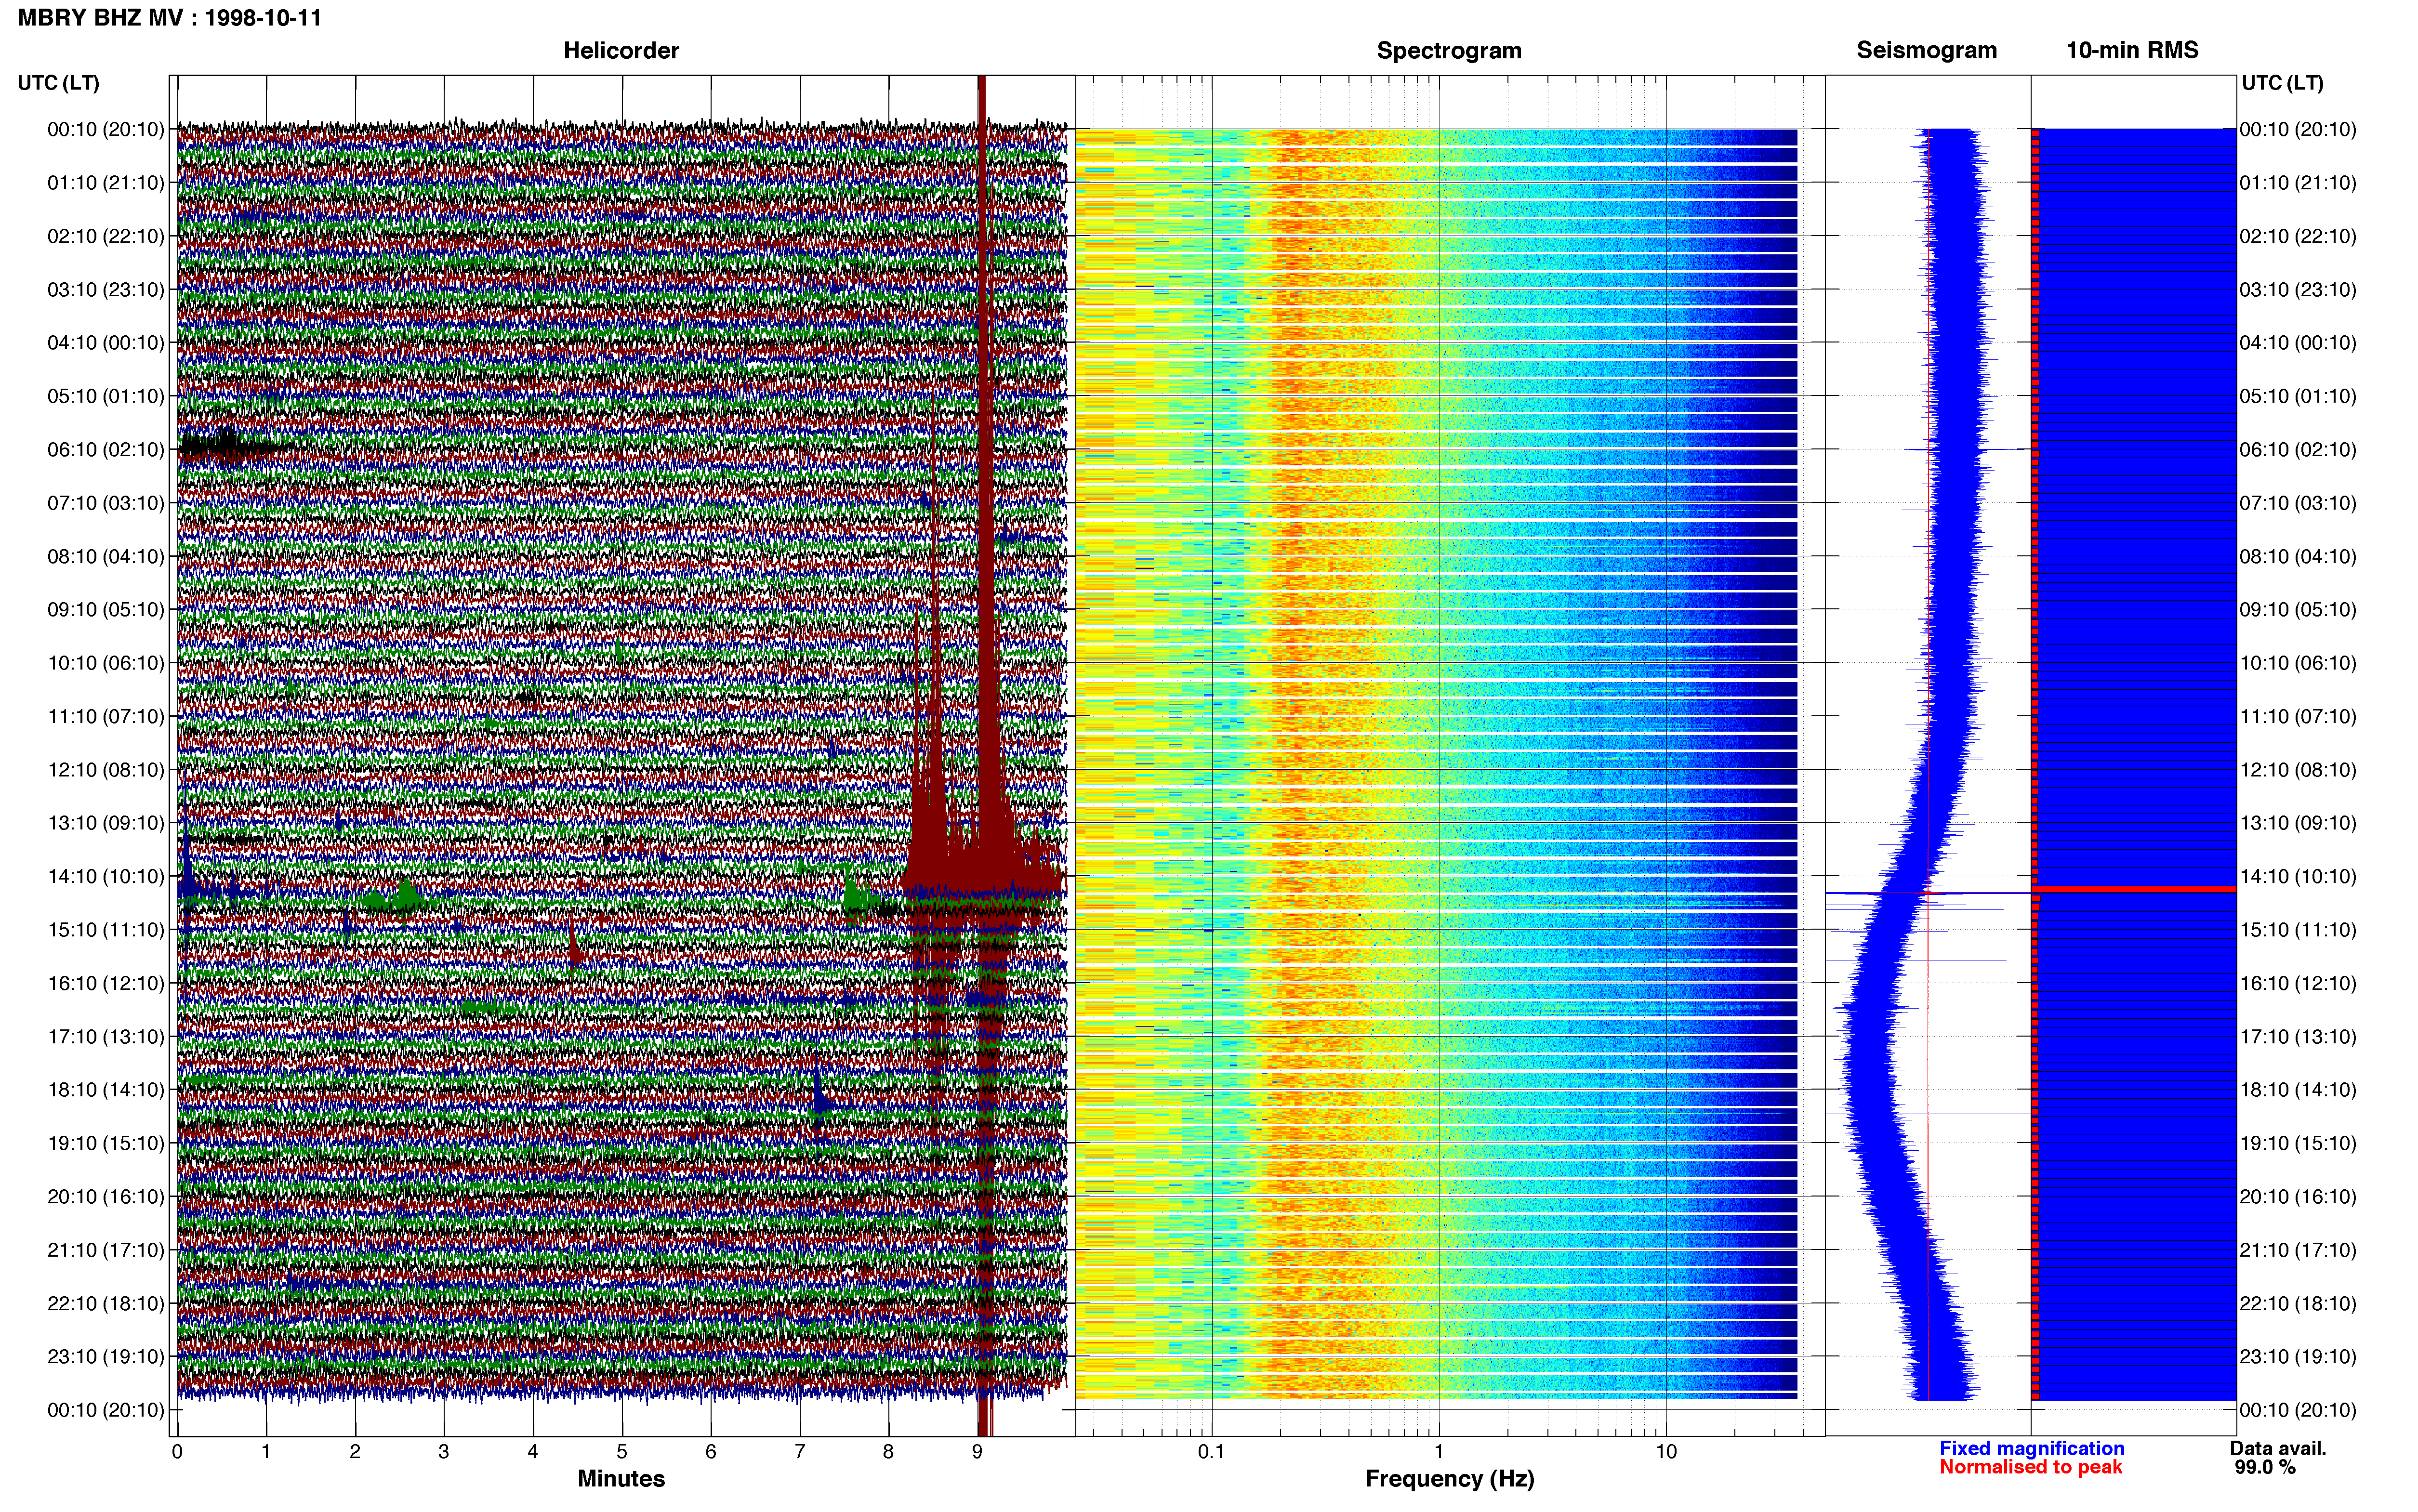Select the Seismogram panel title

pyautogui.click(x=1926, y=50)
